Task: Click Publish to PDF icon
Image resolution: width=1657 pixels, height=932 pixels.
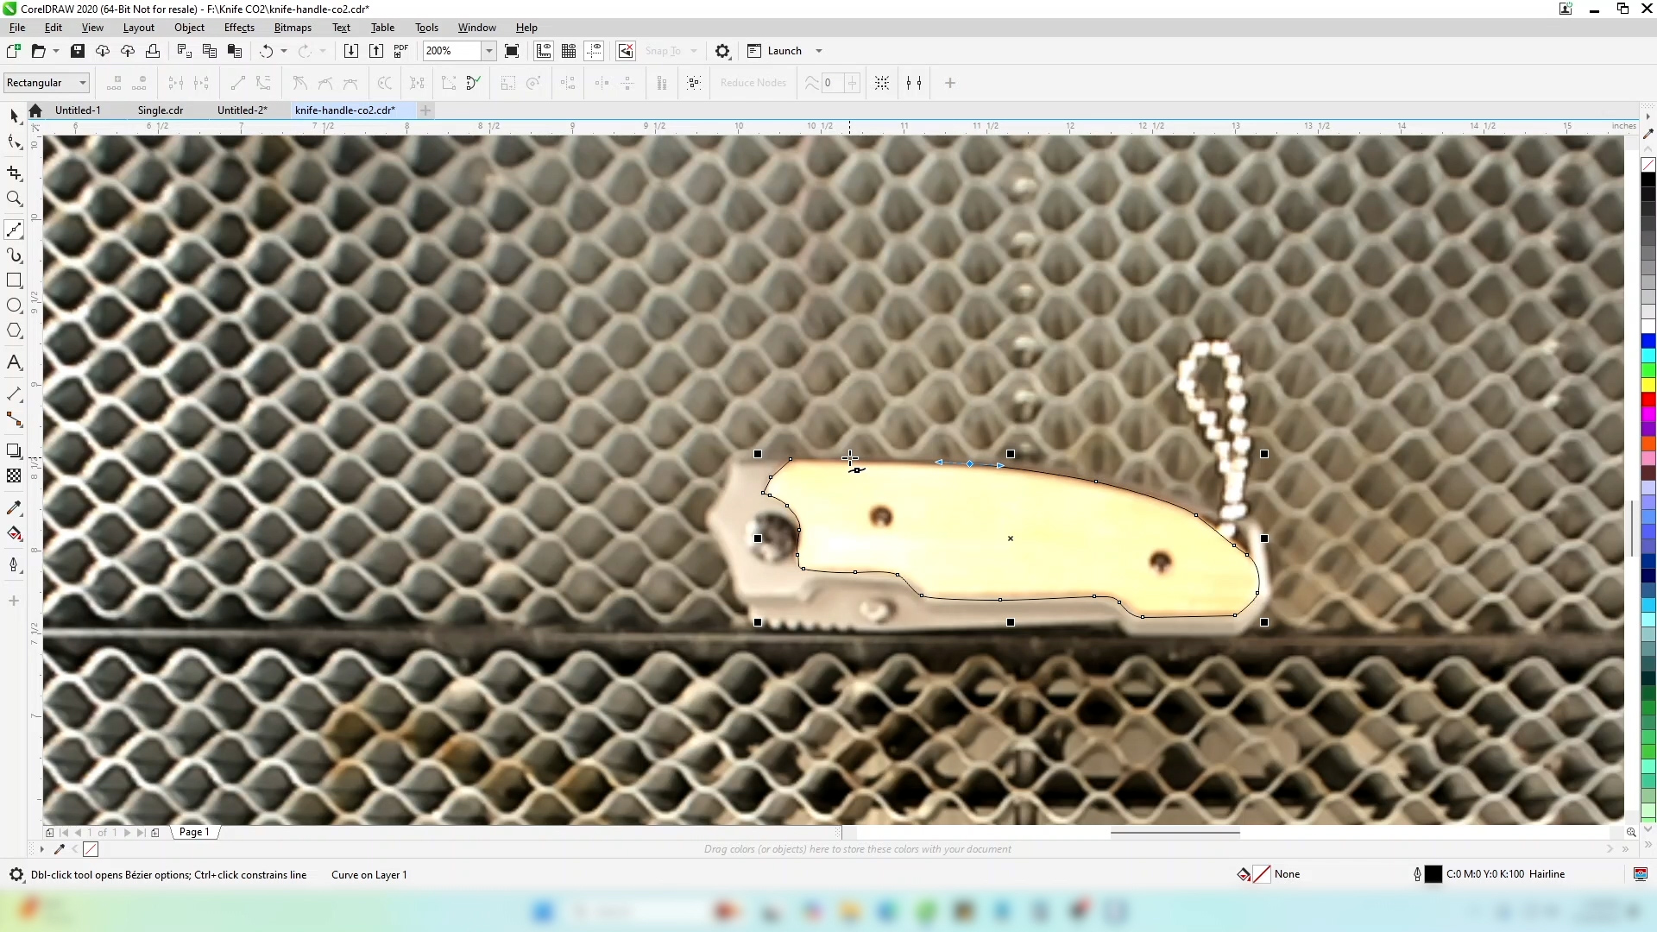Action: tap(401, 51)
